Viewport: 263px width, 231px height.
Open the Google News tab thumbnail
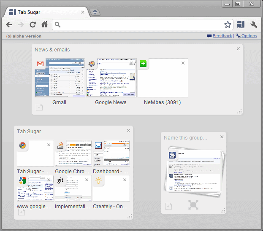point(111,78)
